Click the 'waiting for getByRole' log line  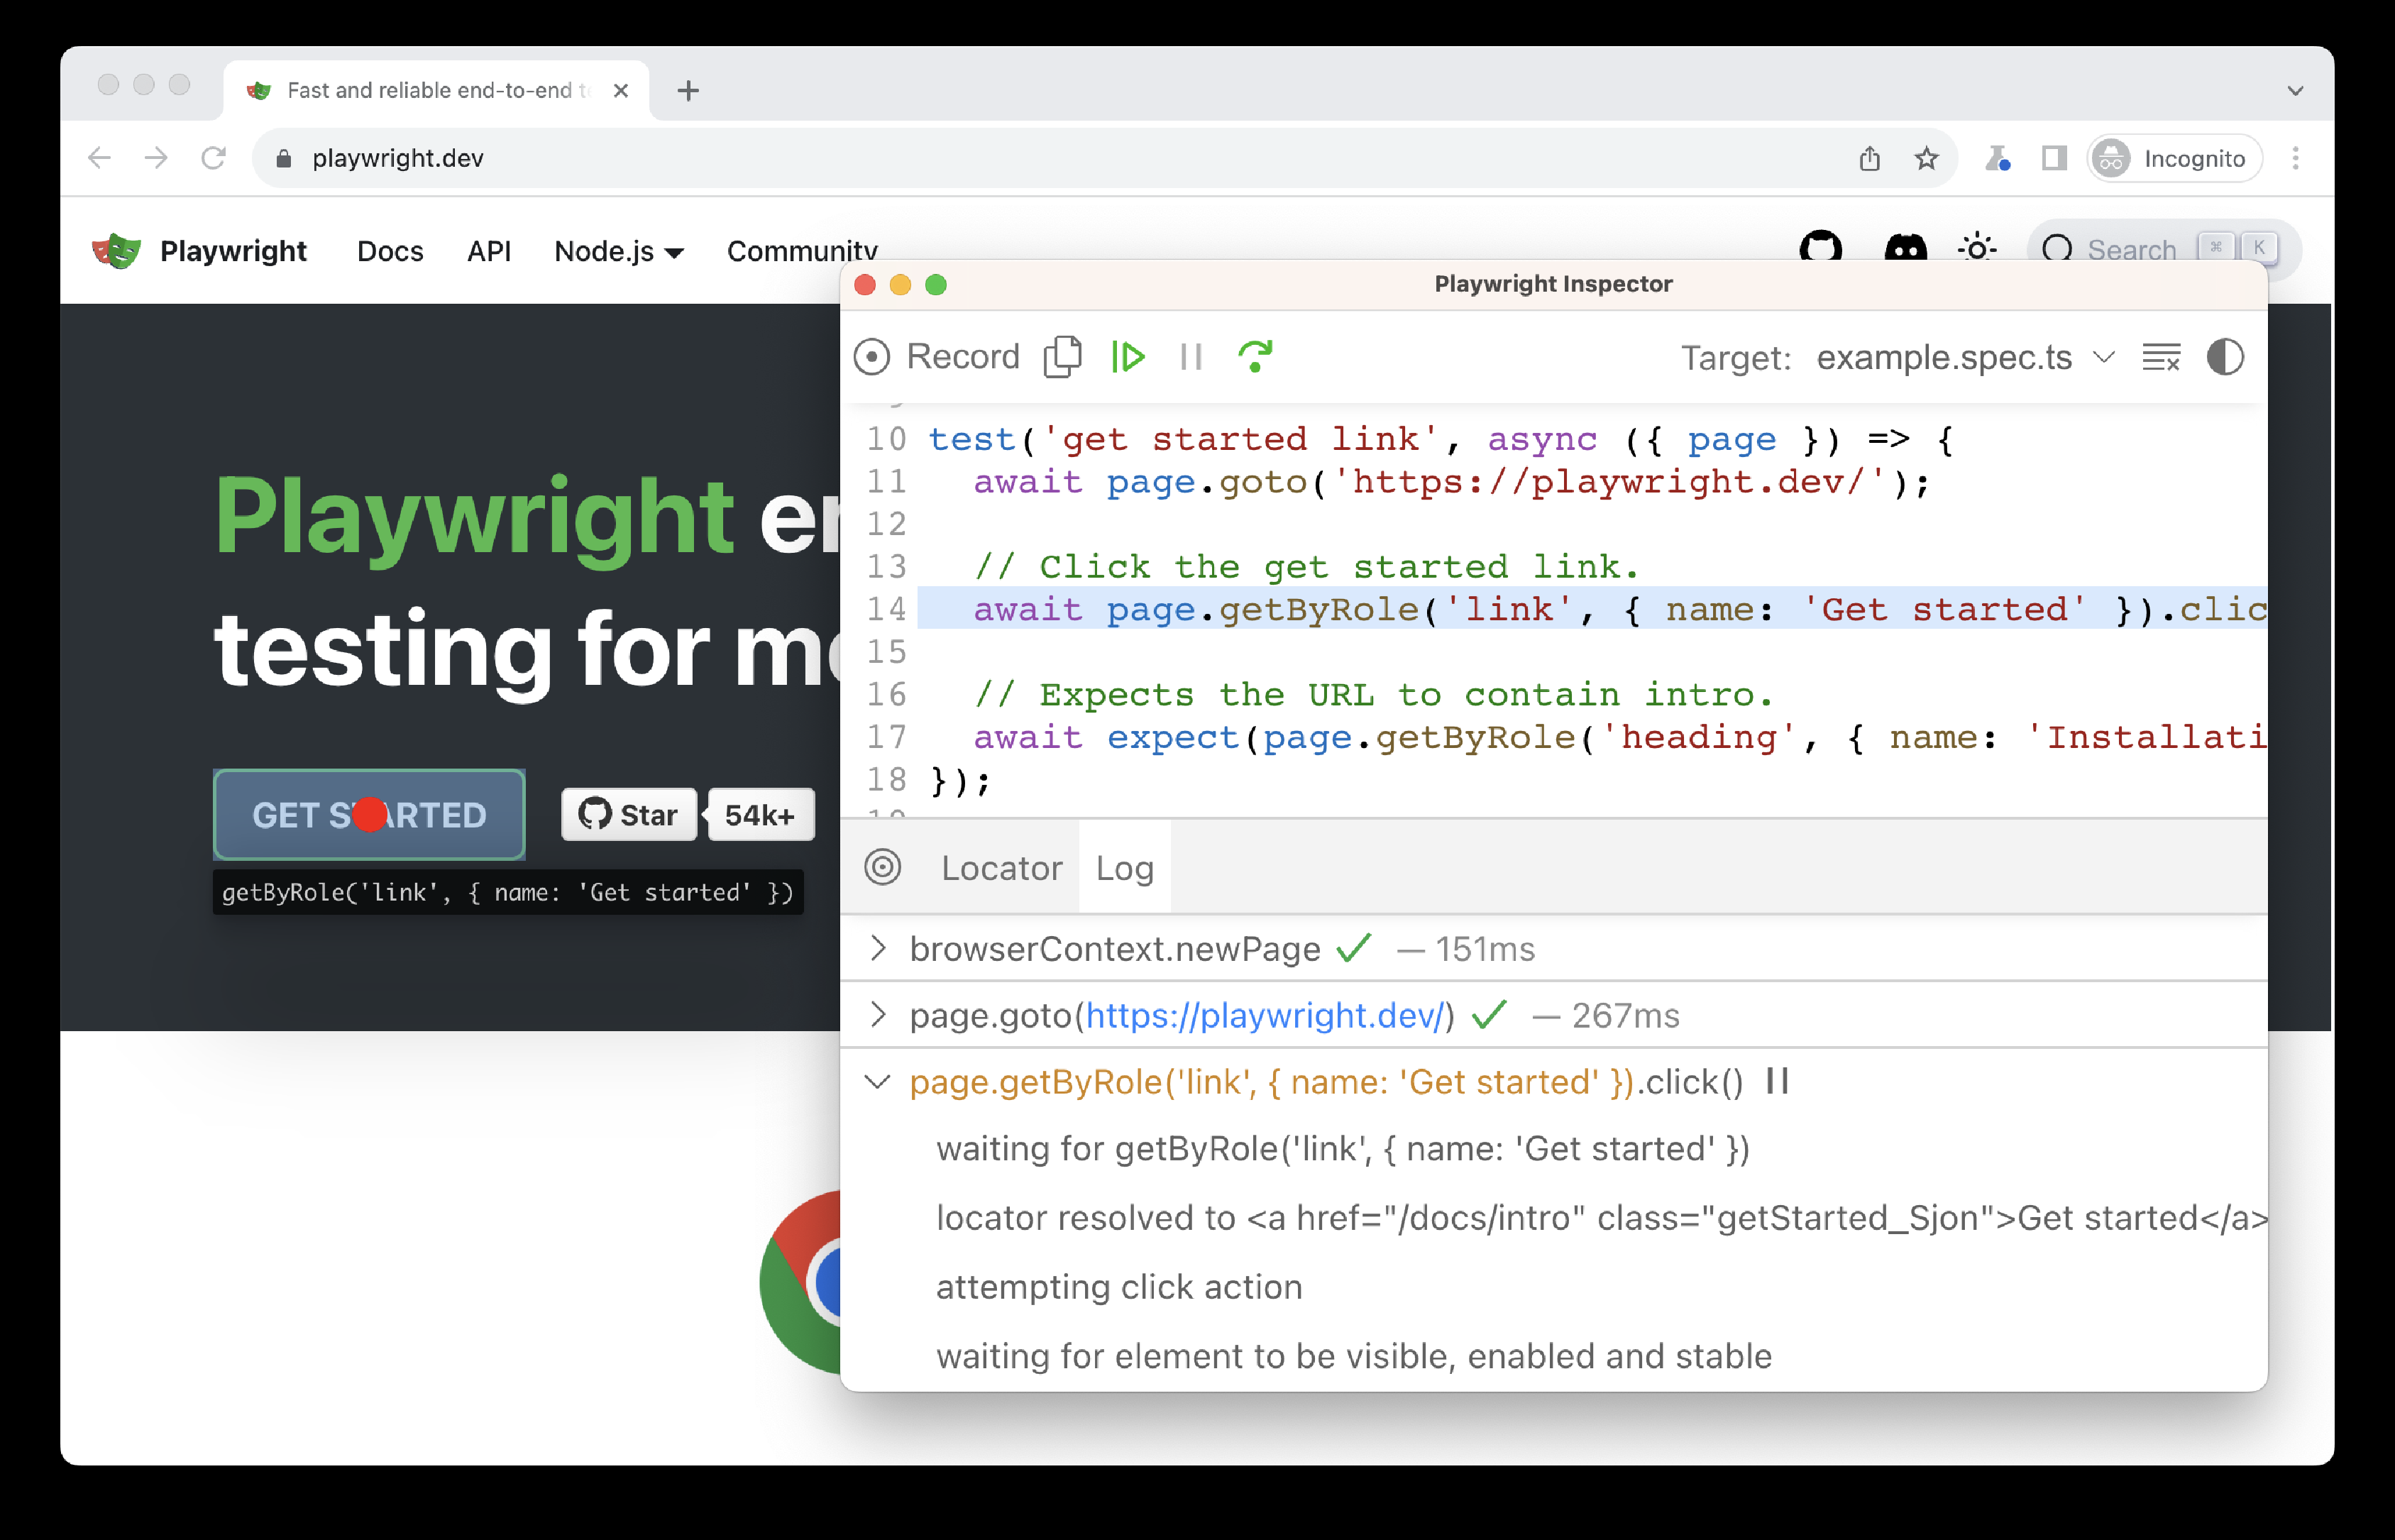1343,1149
